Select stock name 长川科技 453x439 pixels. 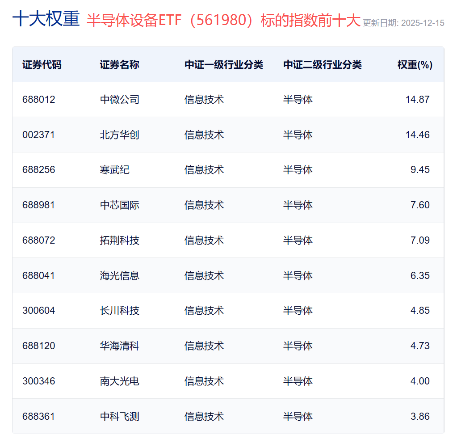120,311
